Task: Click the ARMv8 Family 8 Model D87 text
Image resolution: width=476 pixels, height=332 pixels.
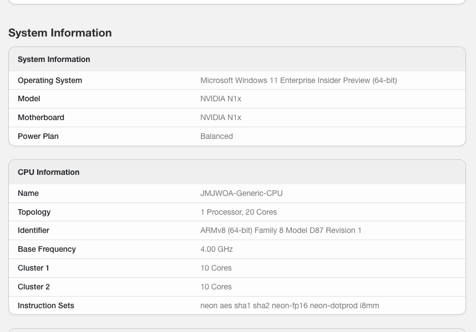Action: pyautogui.click(x=281, y=230)
